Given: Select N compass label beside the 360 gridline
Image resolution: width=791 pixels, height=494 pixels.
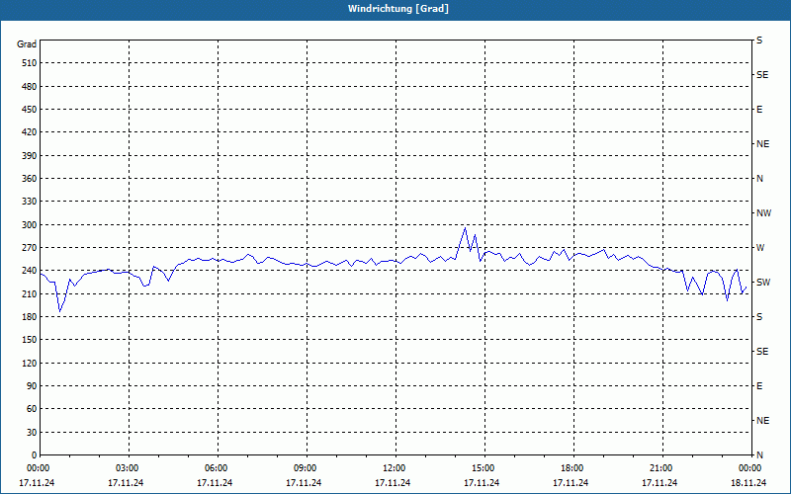Looking at the screenshot, I should (759, 179).
